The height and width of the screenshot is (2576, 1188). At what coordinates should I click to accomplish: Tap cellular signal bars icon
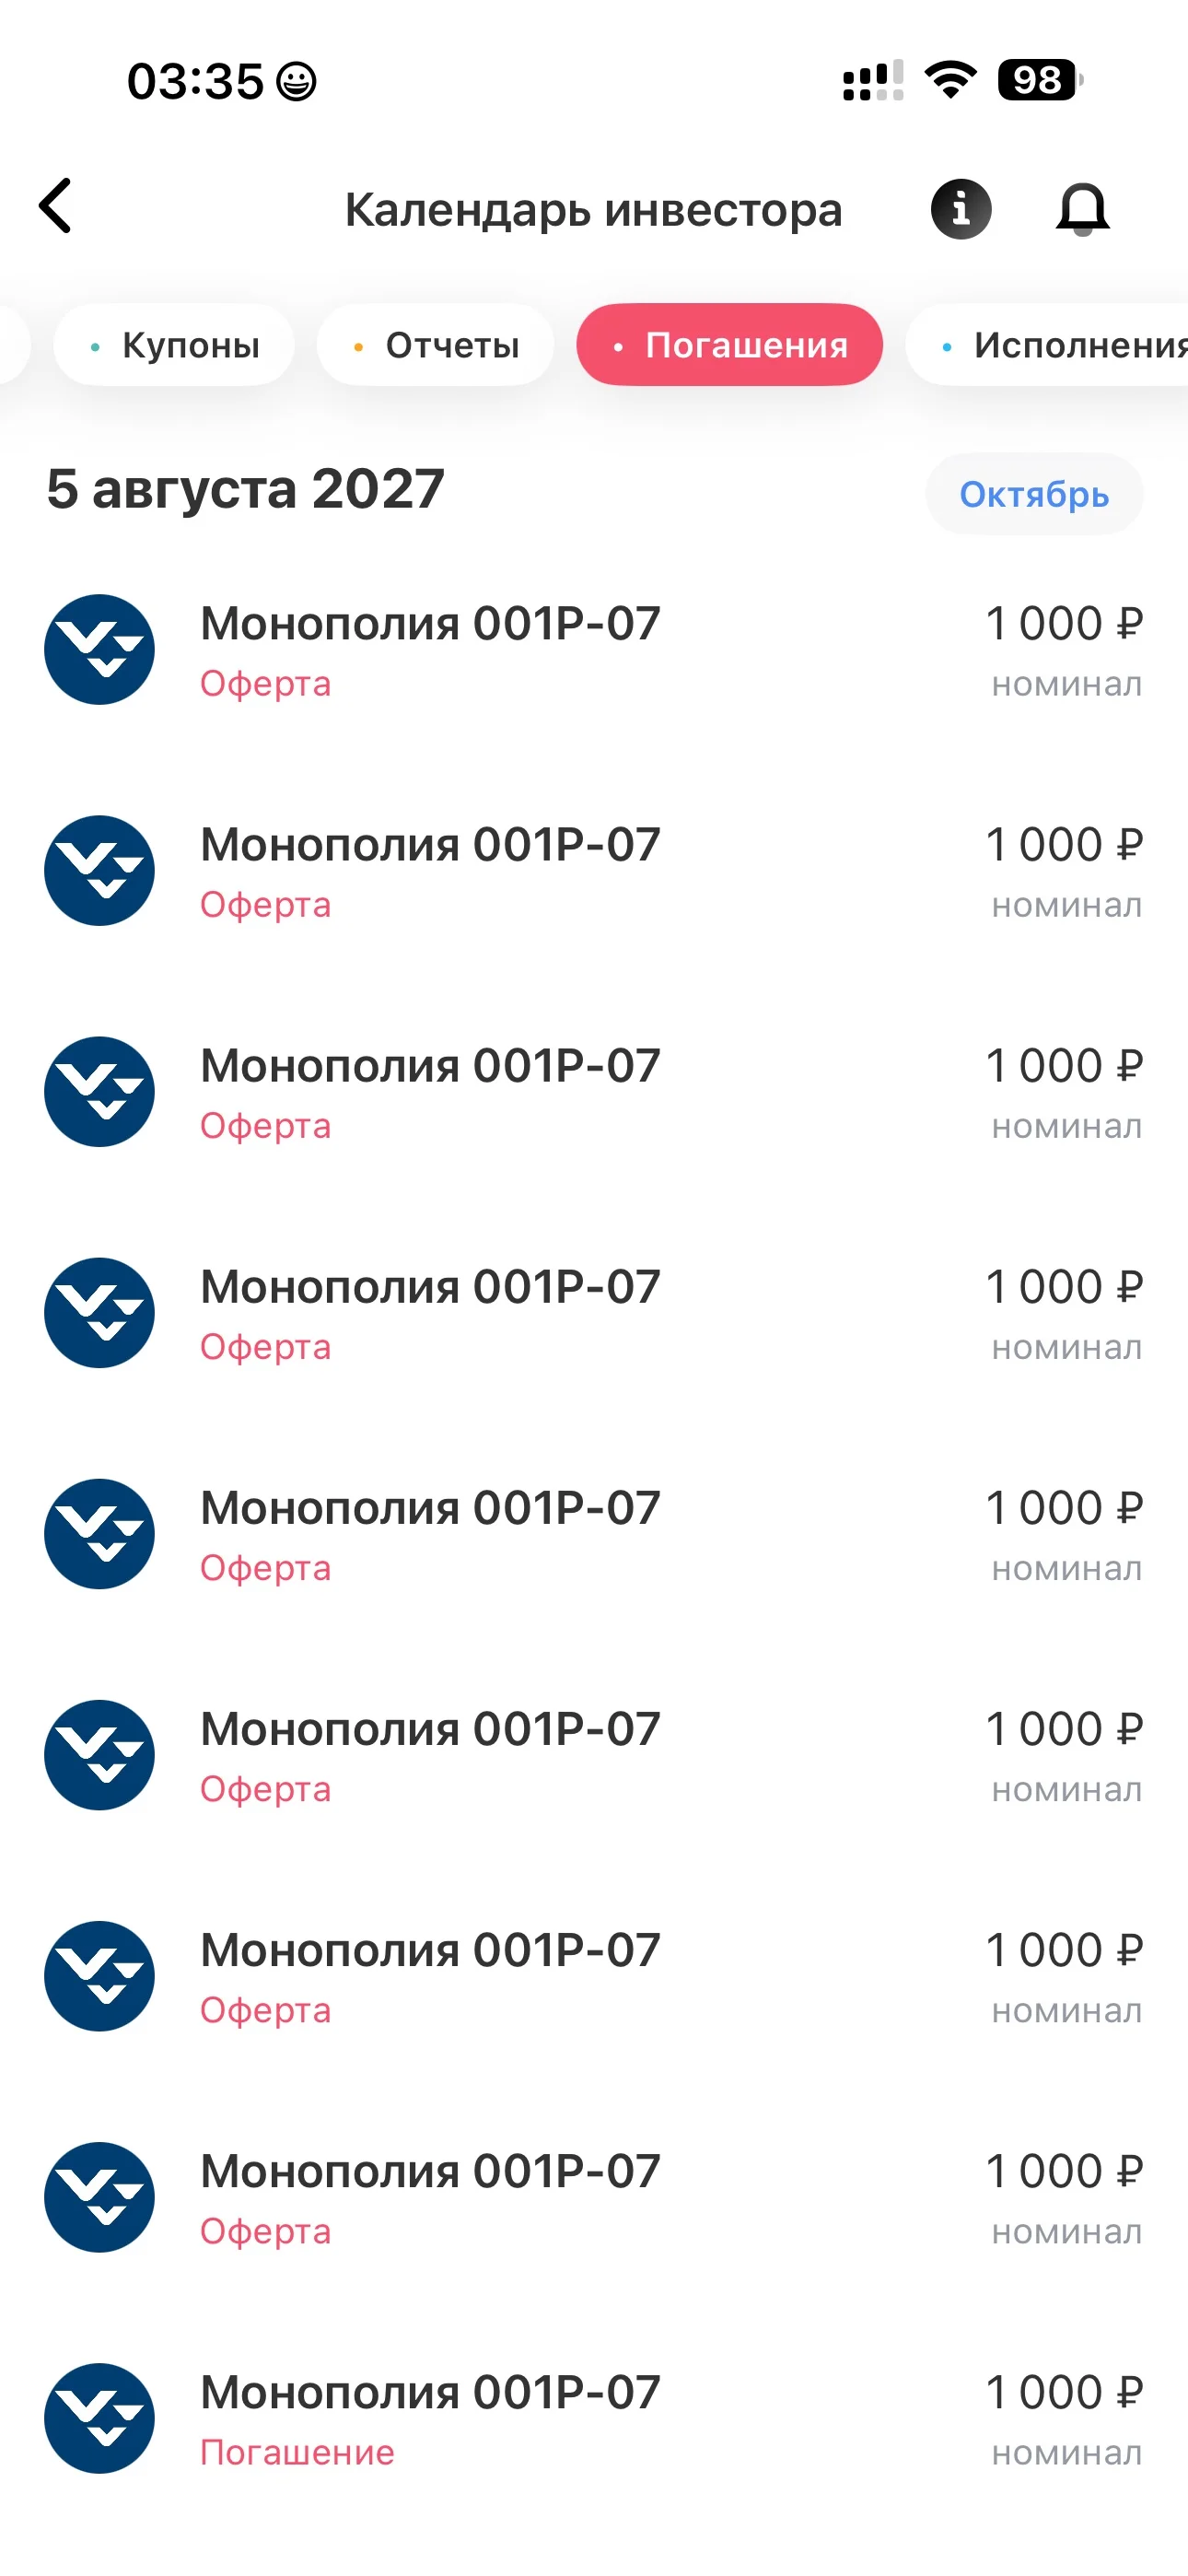[x=873, y=80]
